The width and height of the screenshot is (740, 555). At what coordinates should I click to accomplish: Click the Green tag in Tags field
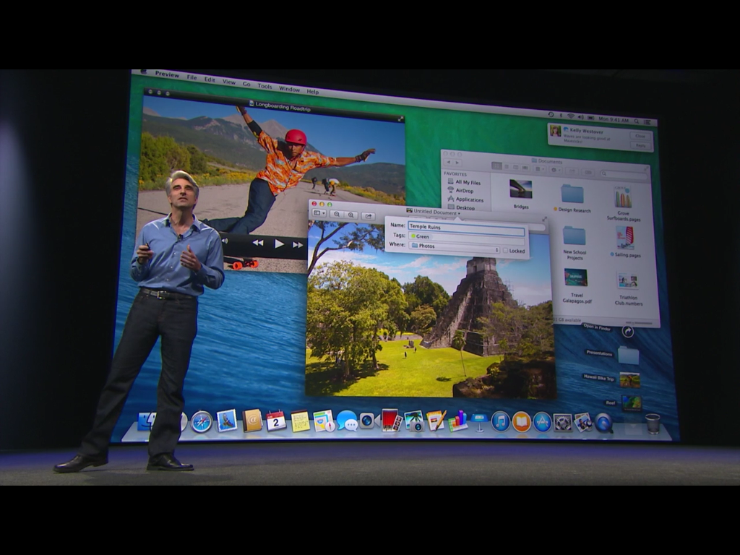pos(420,236)
